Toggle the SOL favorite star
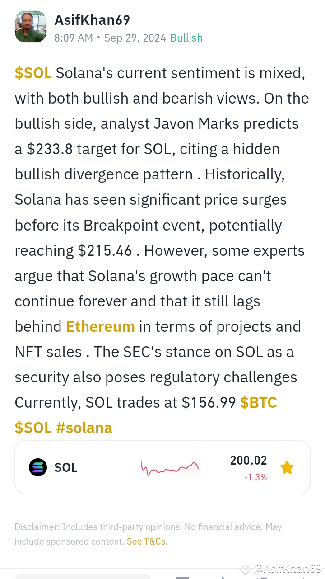This screenshot has width=325, height=579. tap(287, 467)
